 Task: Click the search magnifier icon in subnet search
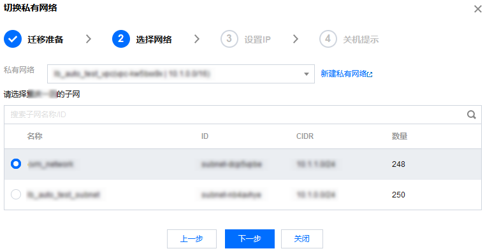(471, 115)
